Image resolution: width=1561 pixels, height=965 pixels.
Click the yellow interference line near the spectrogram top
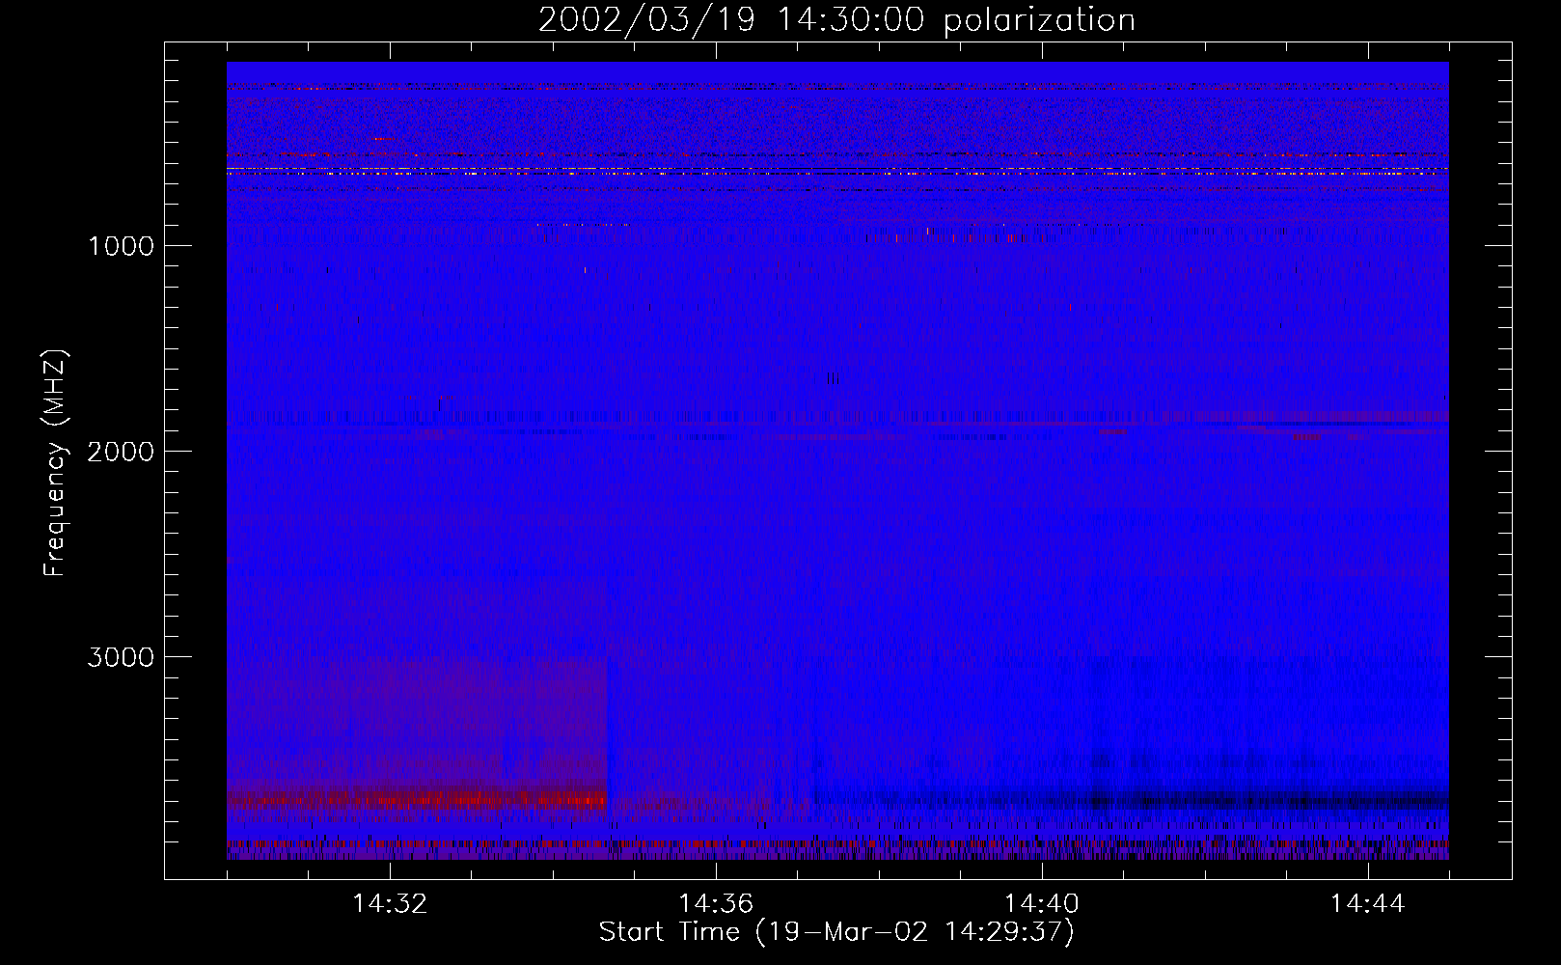pos(837,169)
